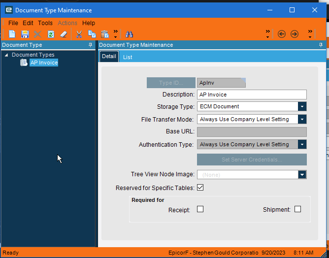This screenshot has height=258, width=329.
Task: Click the AP Invoice node icon
Action: pos(24,63)
